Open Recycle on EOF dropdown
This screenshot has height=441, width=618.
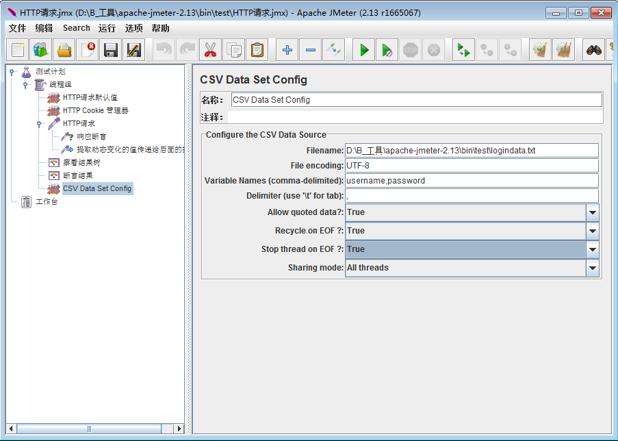coord(592,231)
